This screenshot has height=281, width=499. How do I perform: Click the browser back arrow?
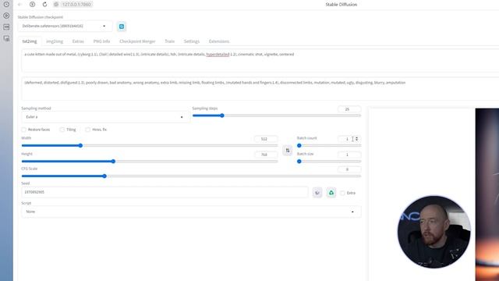(20, 5)
